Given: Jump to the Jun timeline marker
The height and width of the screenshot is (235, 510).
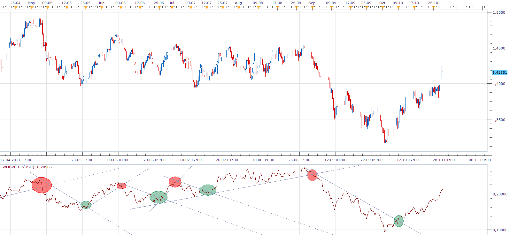Looking at the screenshot, I should (101, 8).
